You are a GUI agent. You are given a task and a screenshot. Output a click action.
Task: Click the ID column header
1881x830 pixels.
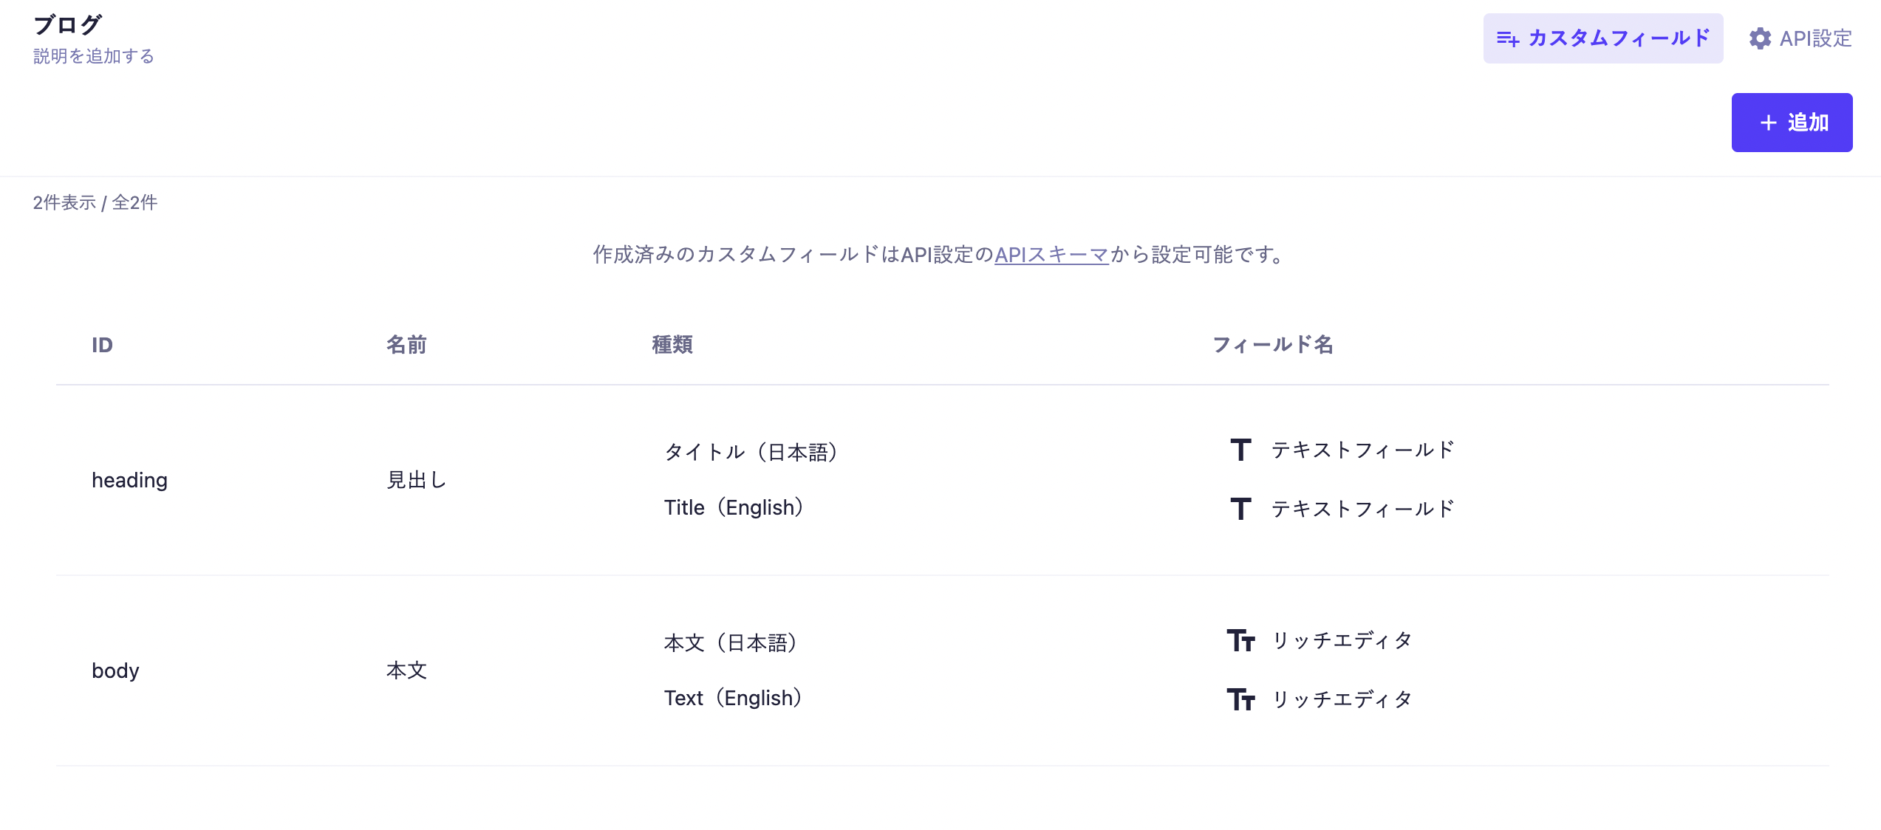point(102,345)
